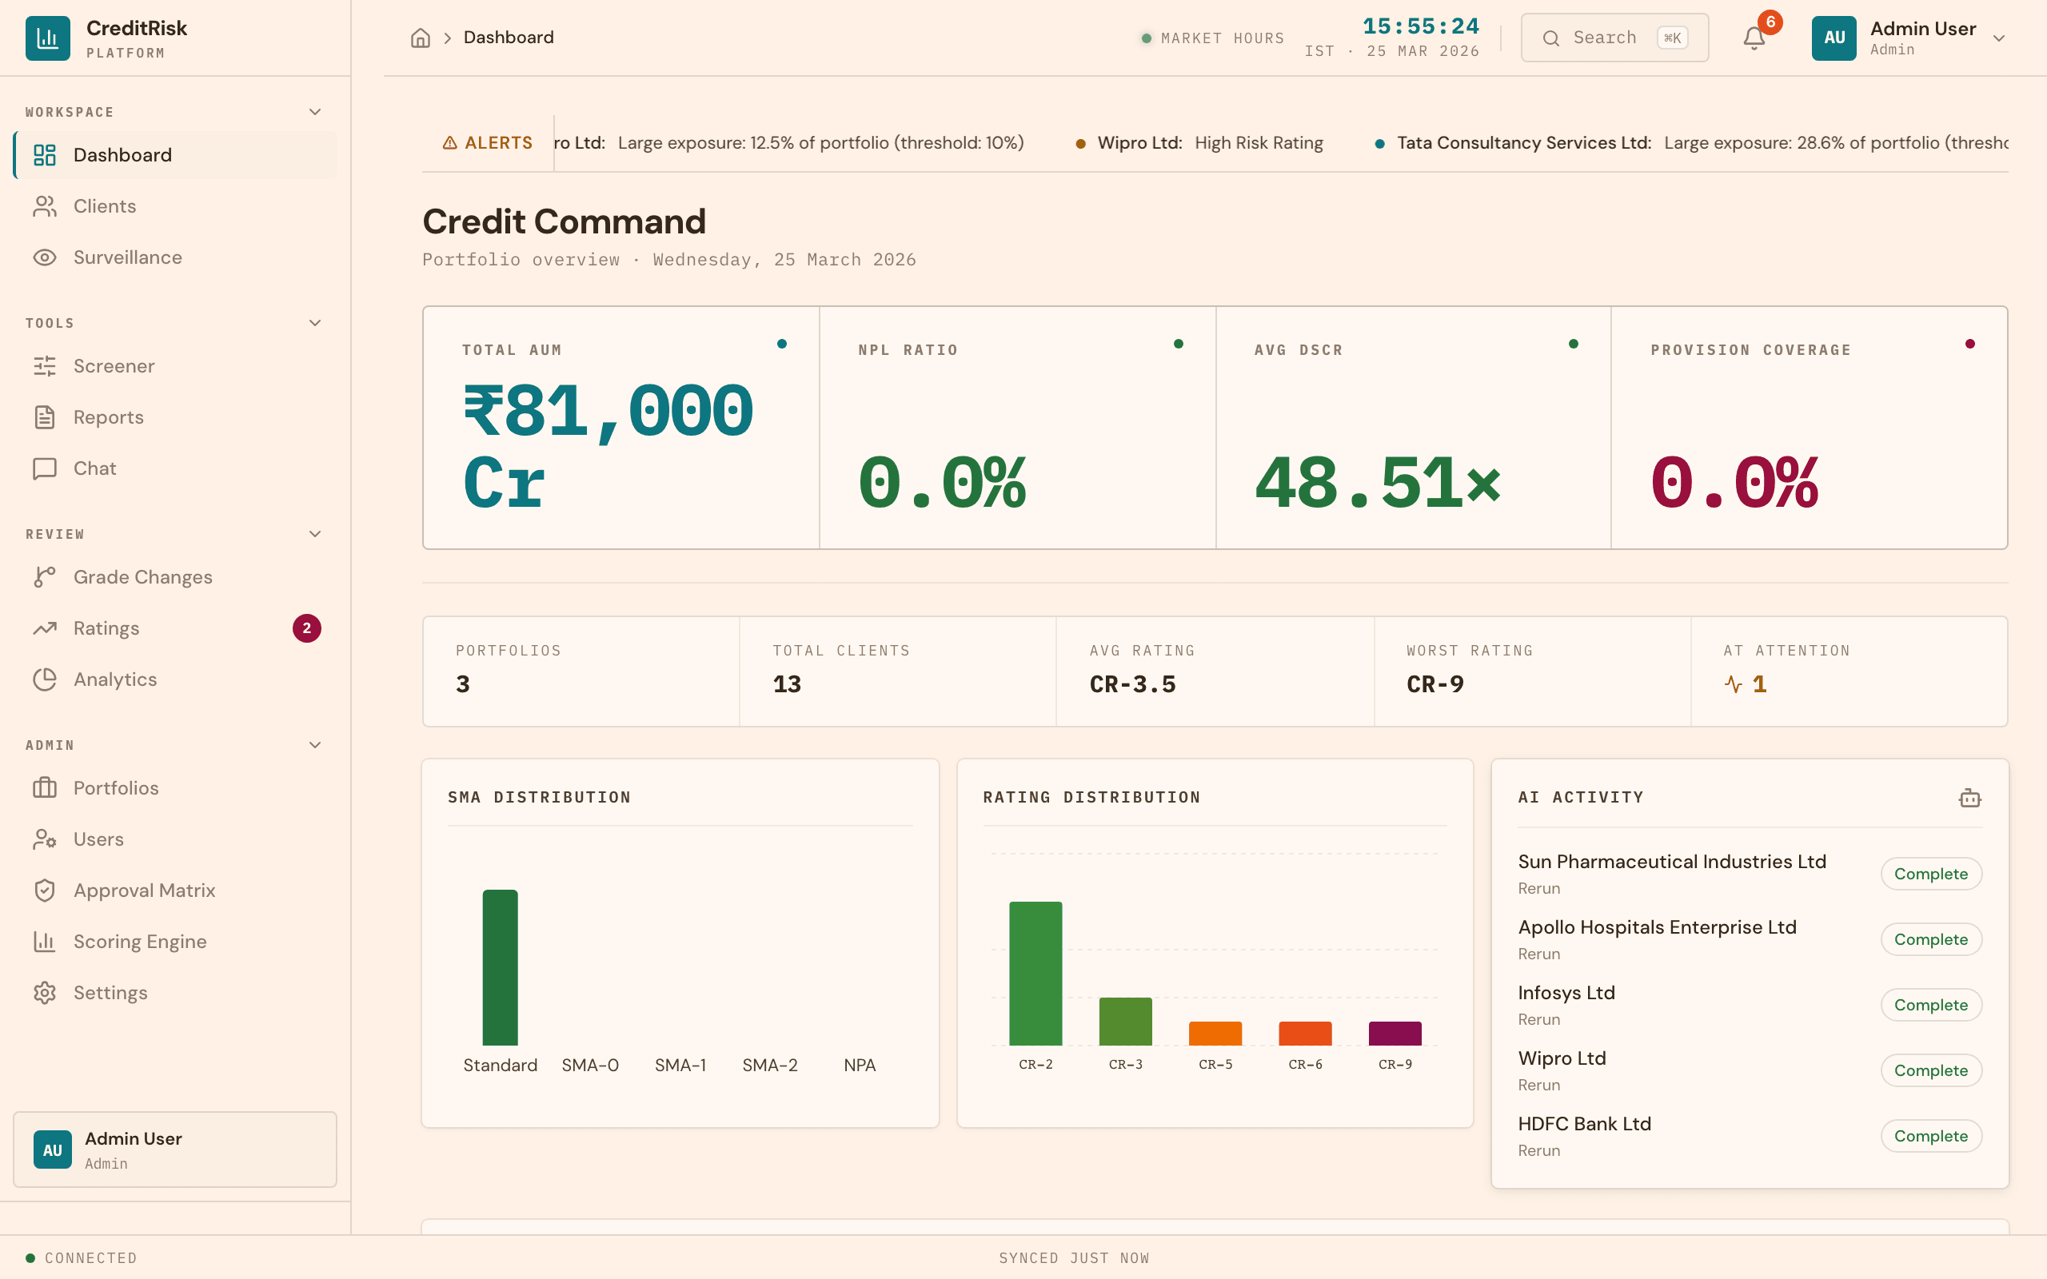Click the Avg Rating CR-3.5 value
This screenshot has width=2047, height=1279.
[1132, 684]
